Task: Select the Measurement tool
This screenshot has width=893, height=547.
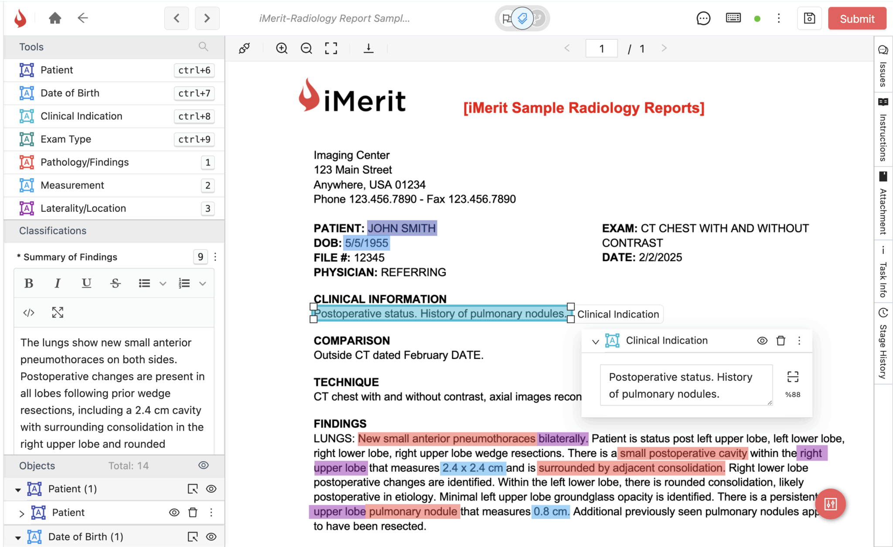Action: tap(114, 186)
